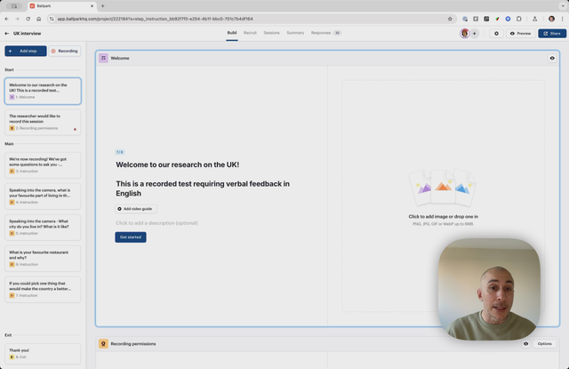Image resolution: width=569 pixels, height=369 pixels.
Task: Open the browser home icon
Action: click(39, 19)
